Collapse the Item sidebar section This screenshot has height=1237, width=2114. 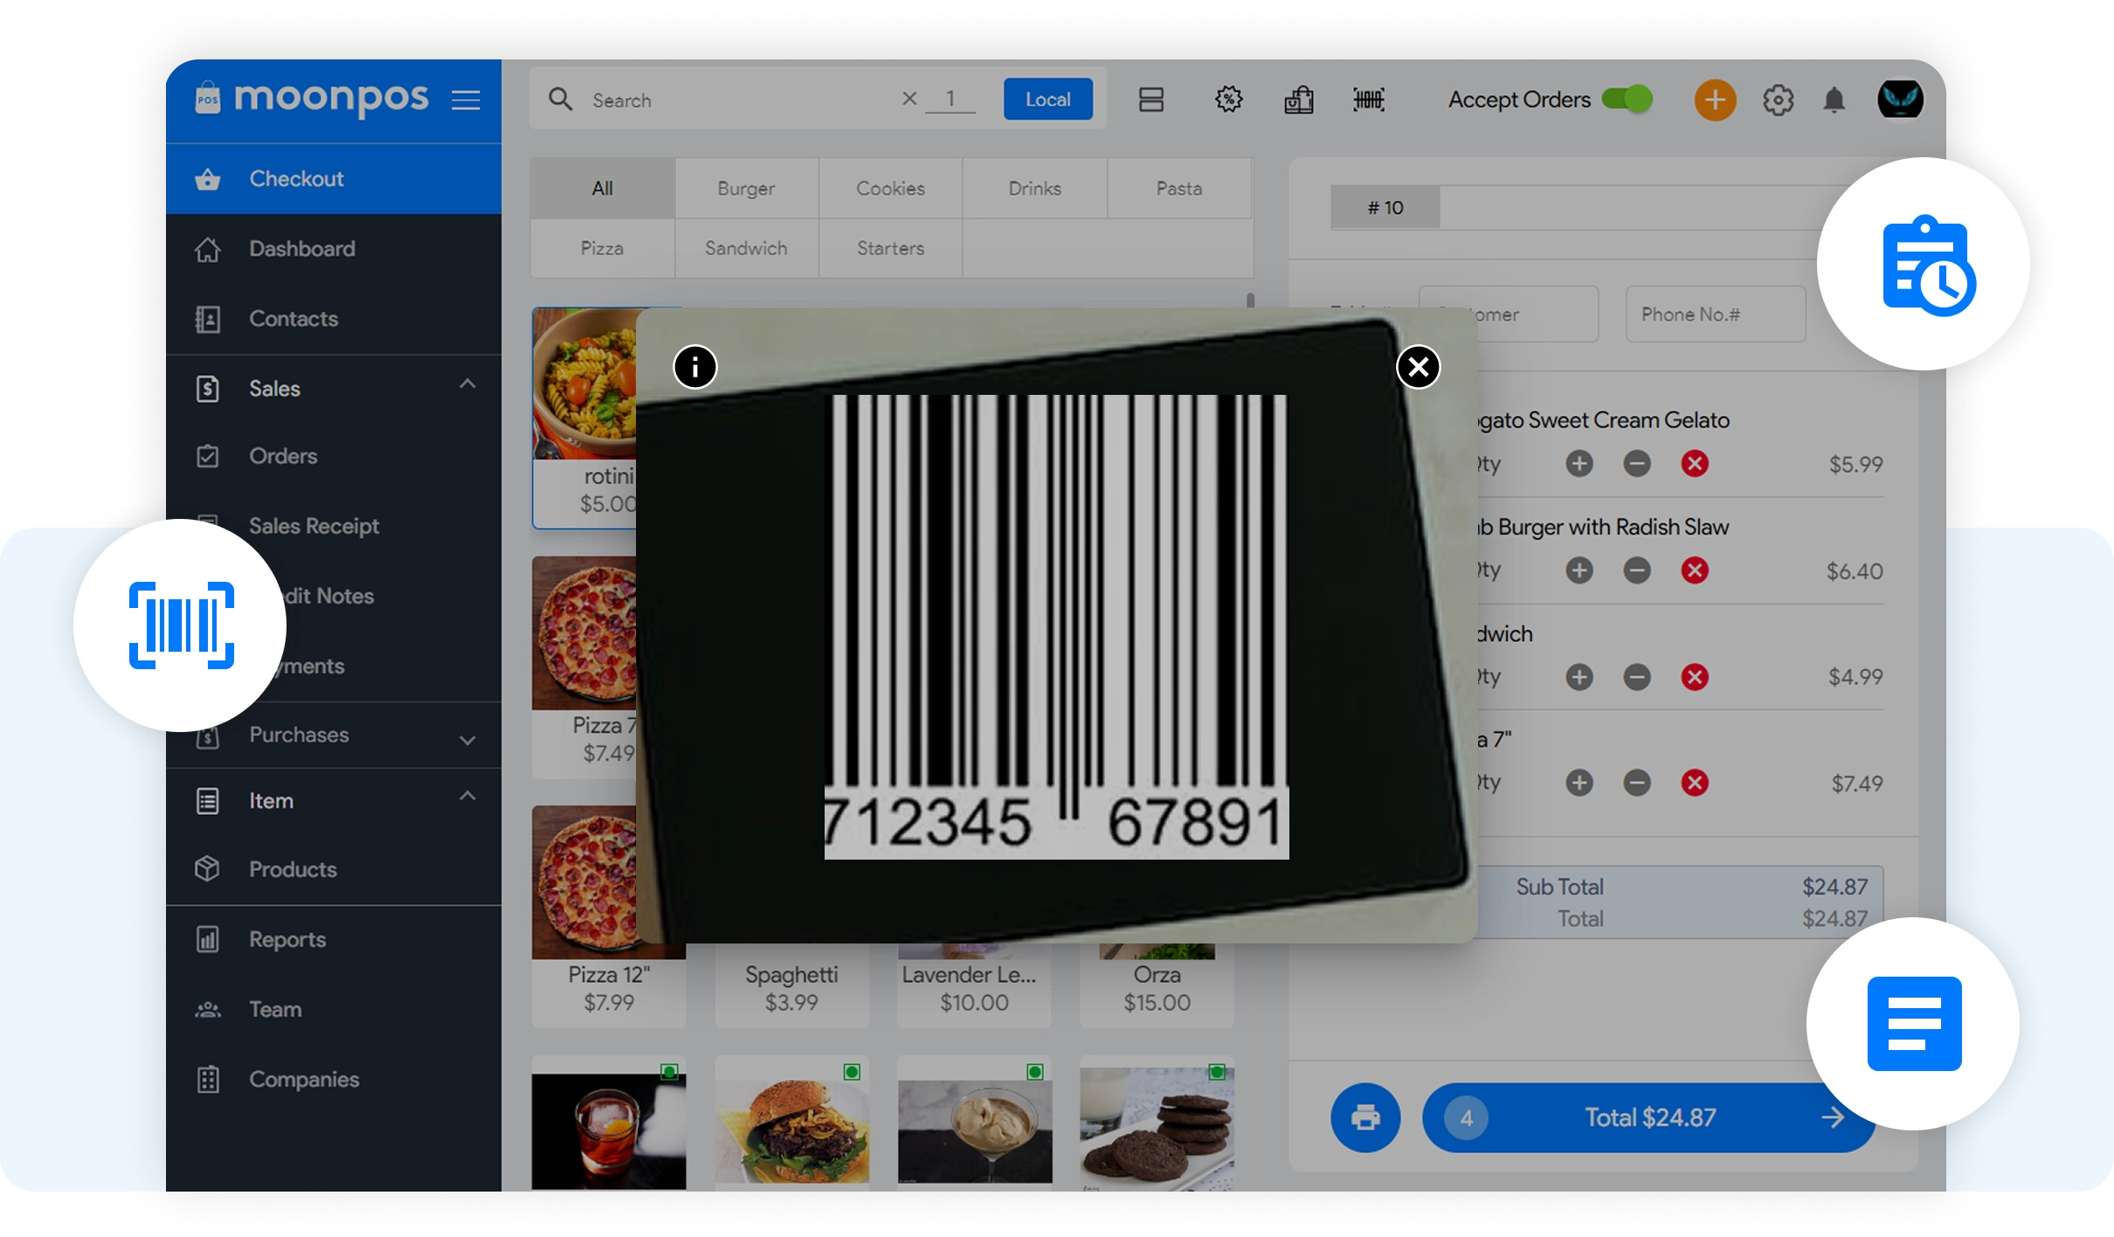pyautogui.click(x=467, y=797)
